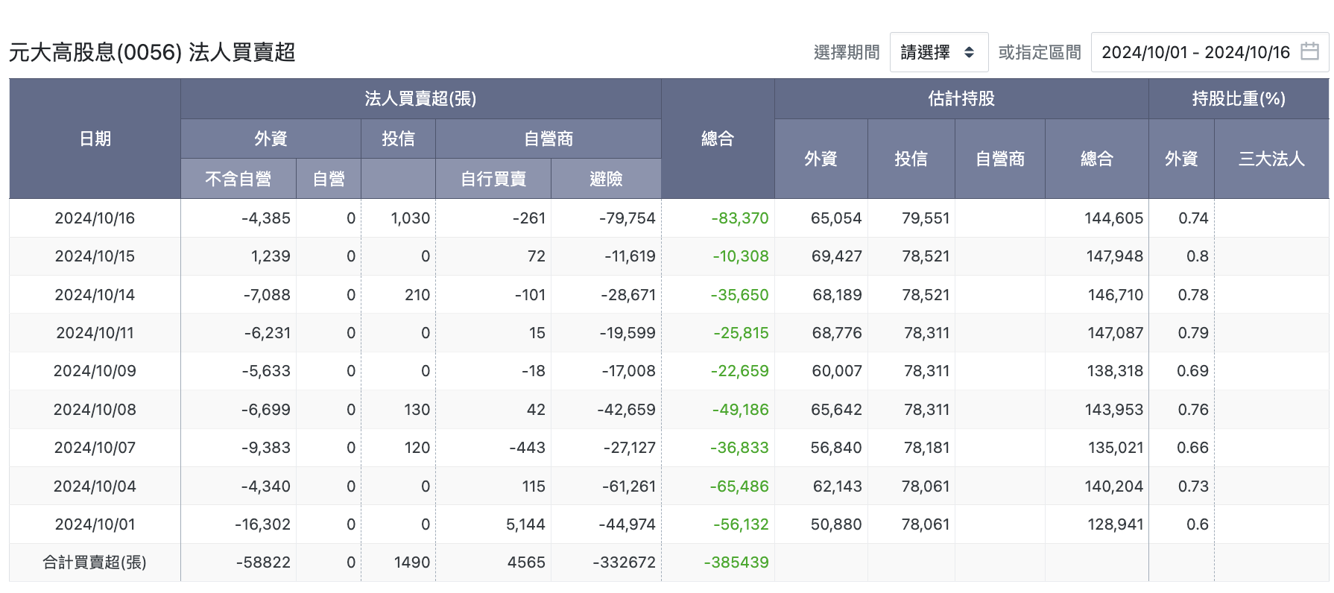Click the -83,370 total value
Screen dimensions: 1334x593
pos(739,218)
